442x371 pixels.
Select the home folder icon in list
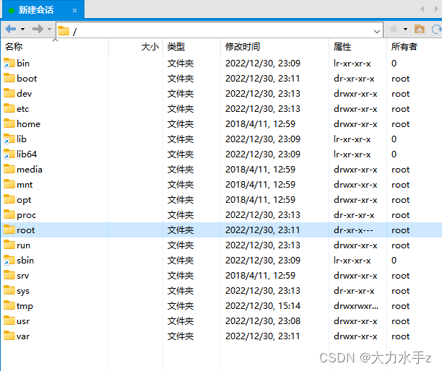click(x=9, y=123)
